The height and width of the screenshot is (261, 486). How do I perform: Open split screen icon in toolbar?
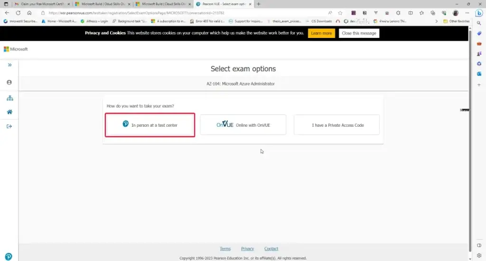411,13
